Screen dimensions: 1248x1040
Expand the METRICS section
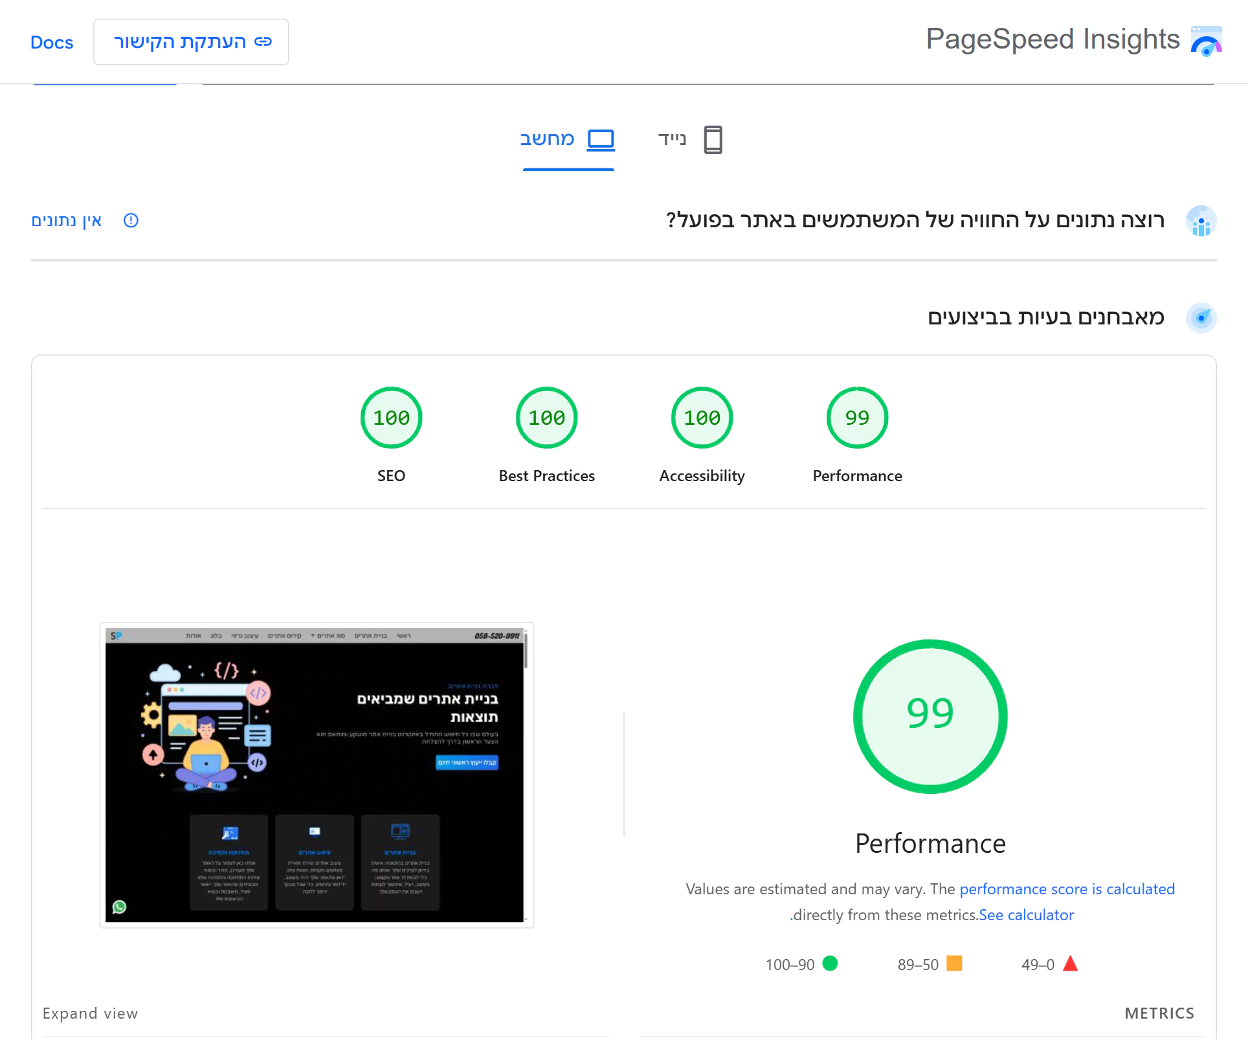(x=1159, y=1013)
